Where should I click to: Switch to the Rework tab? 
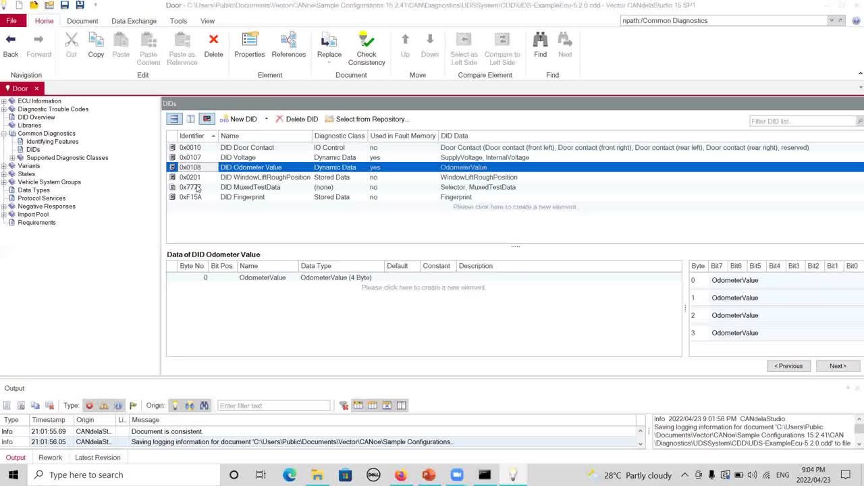pyautogui.click(x=50, y=458)
